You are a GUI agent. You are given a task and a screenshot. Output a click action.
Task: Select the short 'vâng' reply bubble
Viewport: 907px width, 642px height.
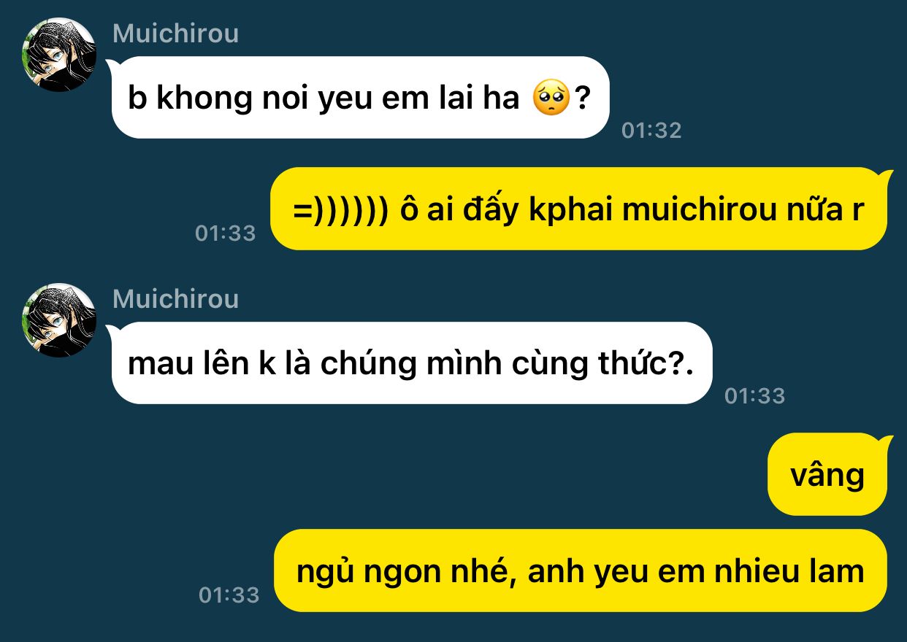pyautogui.click(x=828, y=474)
